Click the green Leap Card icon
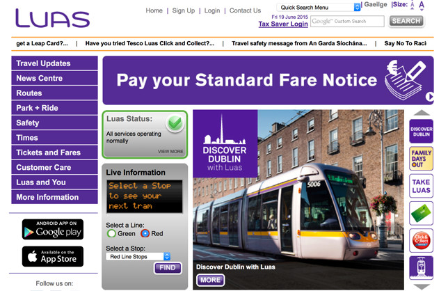The width and height of the screenshot is (448, 291). coord(421,213)
